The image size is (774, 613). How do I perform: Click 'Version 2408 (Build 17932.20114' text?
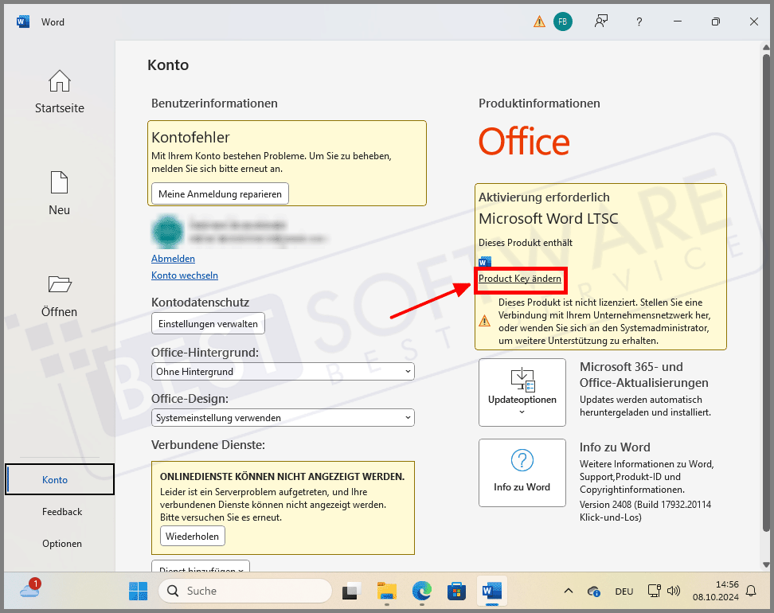click(645, 505)
